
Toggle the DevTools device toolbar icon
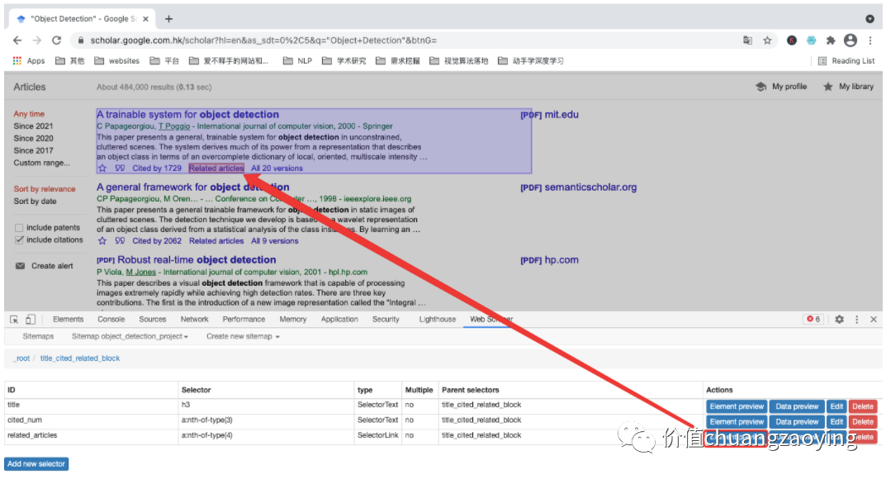point(31,320)
